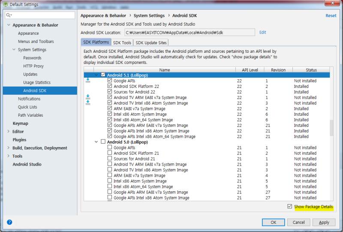Open Quick Lists settings
Viewport: 343px width, 232px height.
[x=27, y=107]
